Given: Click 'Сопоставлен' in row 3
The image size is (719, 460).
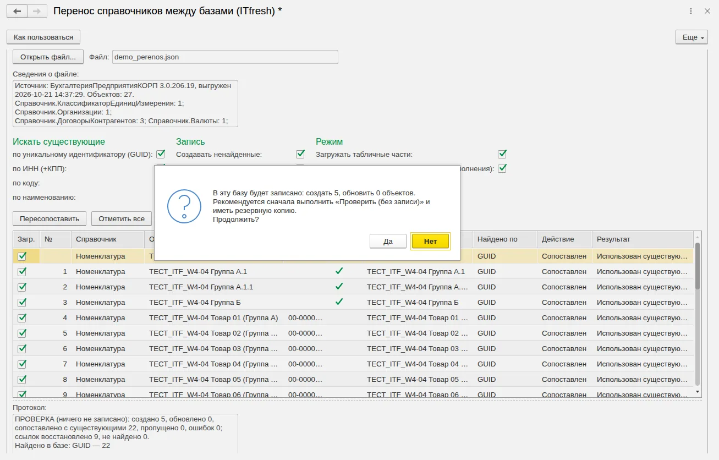Looking at the screenshot, I should tap(564, 302).
